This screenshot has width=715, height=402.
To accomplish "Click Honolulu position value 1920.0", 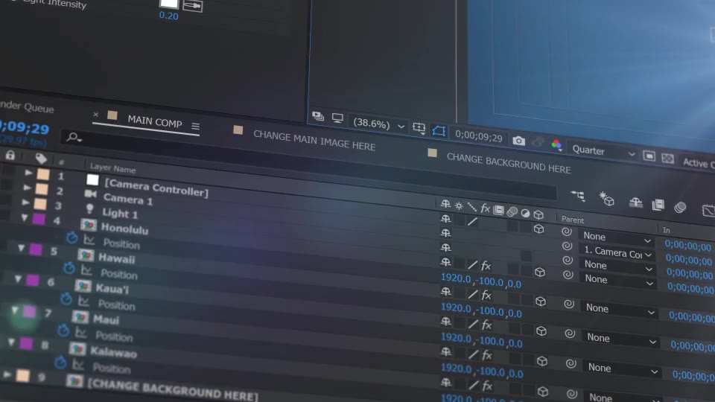I will [x=456, y=278].
